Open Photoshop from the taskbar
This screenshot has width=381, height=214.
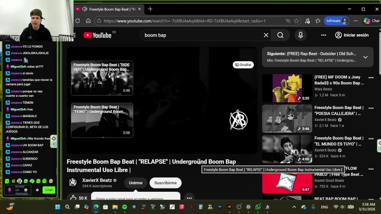pos(220,207)
